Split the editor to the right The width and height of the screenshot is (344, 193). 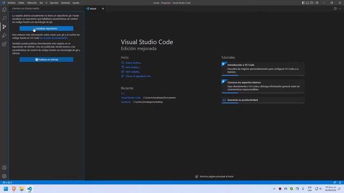335,9
